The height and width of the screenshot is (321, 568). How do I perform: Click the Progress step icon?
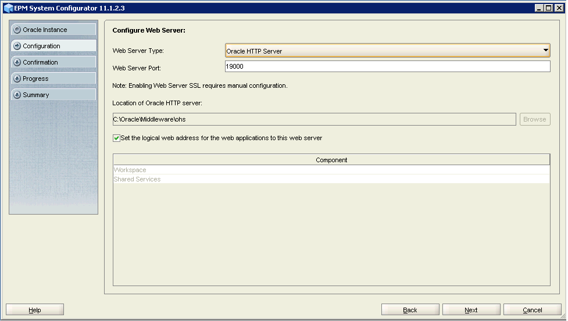(x=17, y=79)
